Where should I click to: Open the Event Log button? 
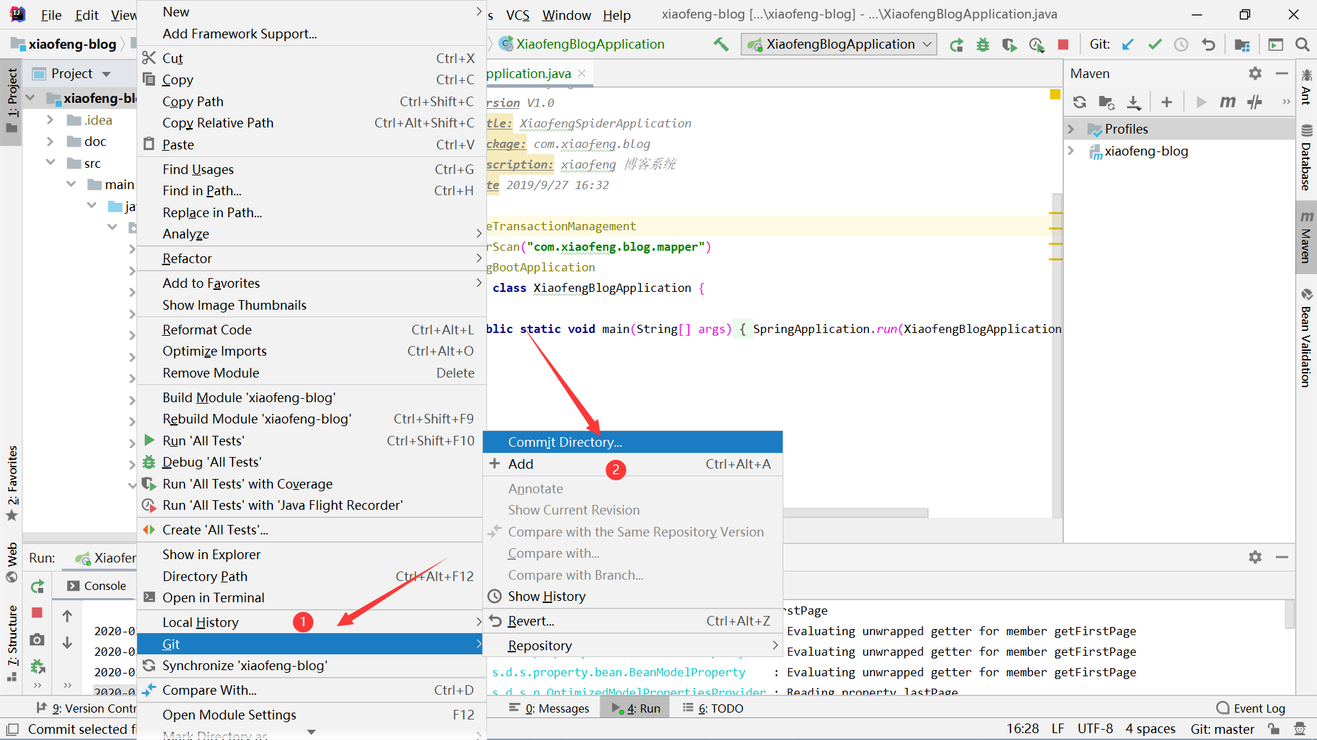(x=1250, y=708)
